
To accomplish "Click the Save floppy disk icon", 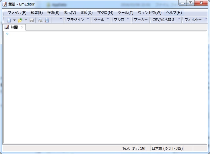I will click(31, 20).
